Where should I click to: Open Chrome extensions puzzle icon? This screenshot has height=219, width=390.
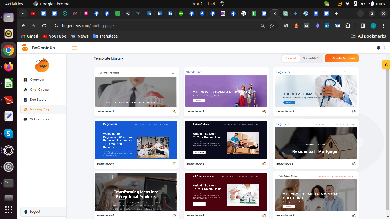(348, 26)
